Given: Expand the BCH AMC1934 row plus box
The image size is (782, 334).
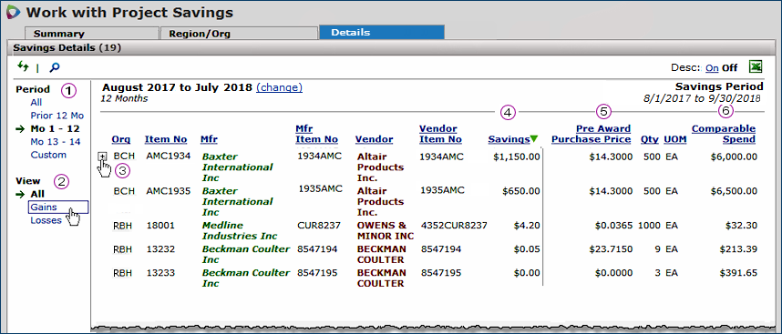Looking at the screenshot, I should point(102,157).
